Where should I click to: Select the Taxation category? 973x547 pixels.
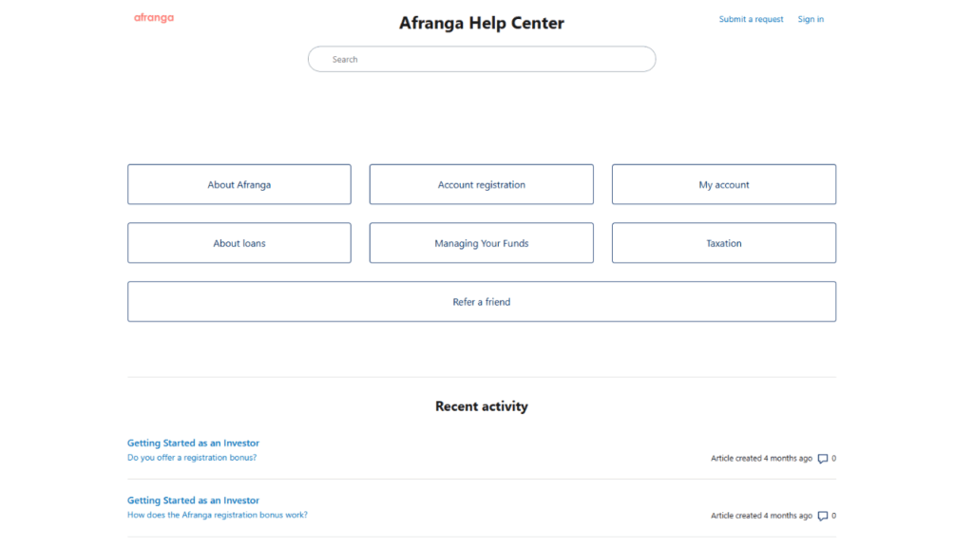724,243
